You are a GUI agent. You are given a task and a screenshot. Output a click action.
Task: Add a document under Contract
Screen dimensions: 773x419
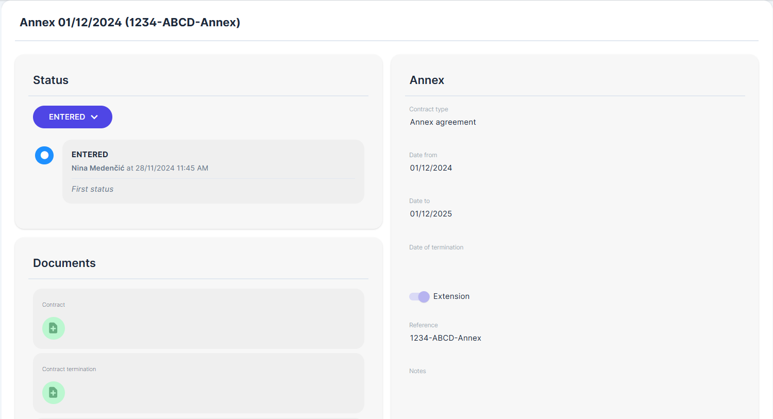[x=53, y=328]
